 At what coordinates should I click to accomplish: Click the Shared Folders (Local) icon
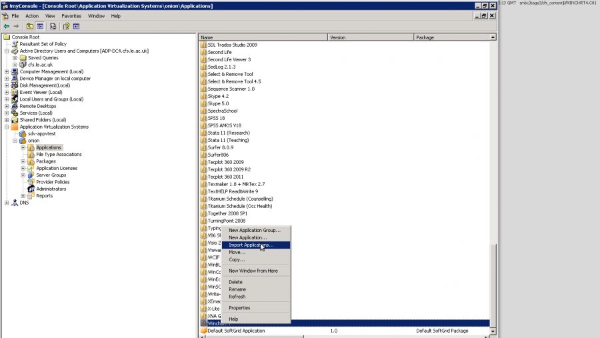[x=15, y=120]
